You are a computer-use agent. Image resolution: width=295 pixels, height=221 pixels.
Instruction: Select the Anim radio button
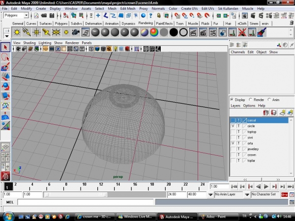click(x=269, y=99)
